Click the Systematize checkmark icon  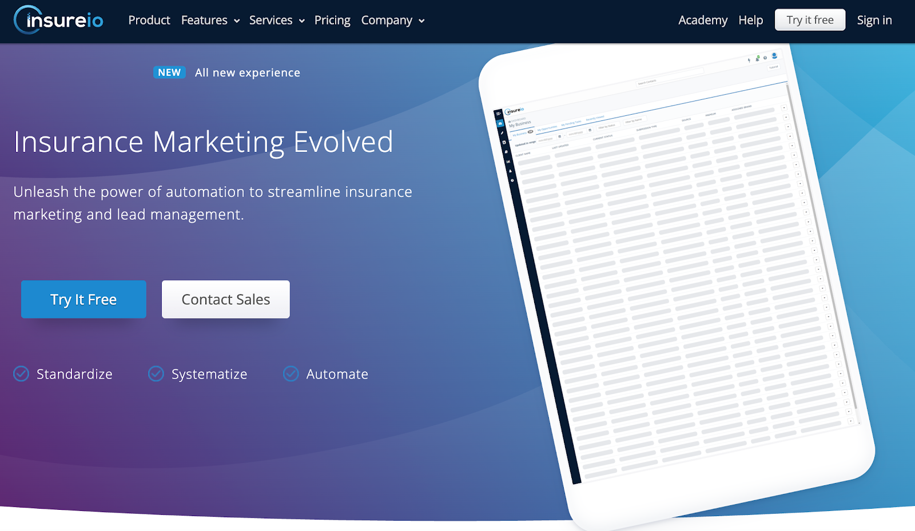click(x=156, y=374)
